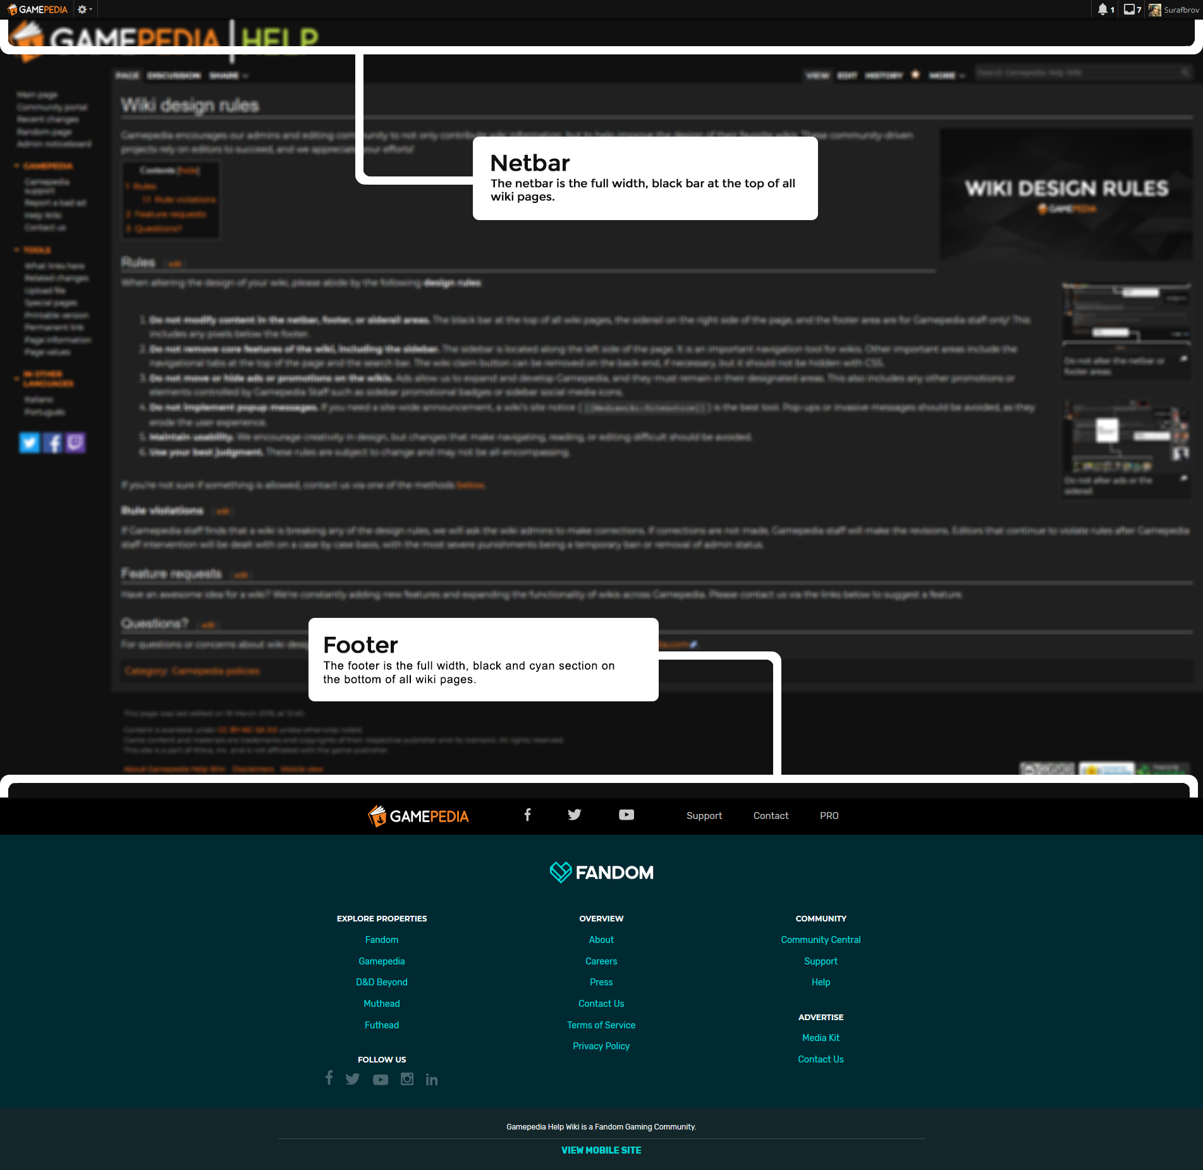Image resolution: width=1203 pixels, height=1170 pixels.
Task: Click the Gamepedia logo in the black footer bar
Action: coord(418,816)
